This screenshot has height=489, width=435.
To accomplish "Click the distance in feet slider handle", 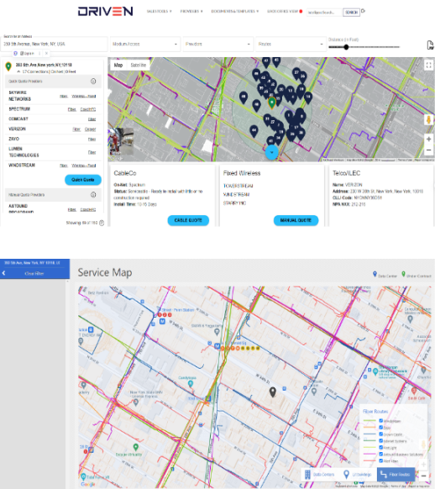I will tap(346, 47).
